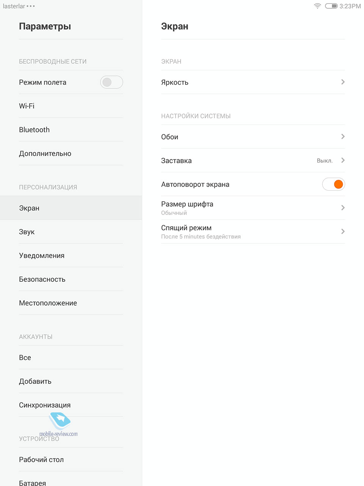
Task: Select Звук in the sidebar
Action: coord(71,232)
